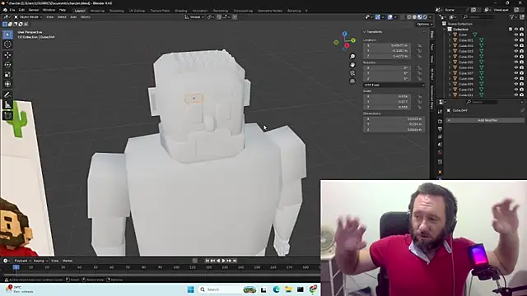Activate the Move tool
Image resolution: width=527 pixels, height=296 pixels.
tap(7, 55)
